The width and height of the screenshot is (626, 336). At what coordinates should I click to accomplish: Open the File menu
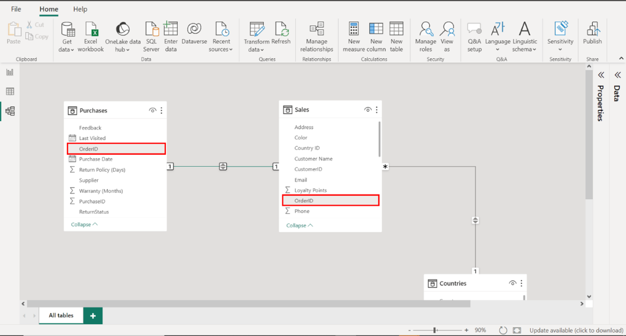tap(16, 9)
